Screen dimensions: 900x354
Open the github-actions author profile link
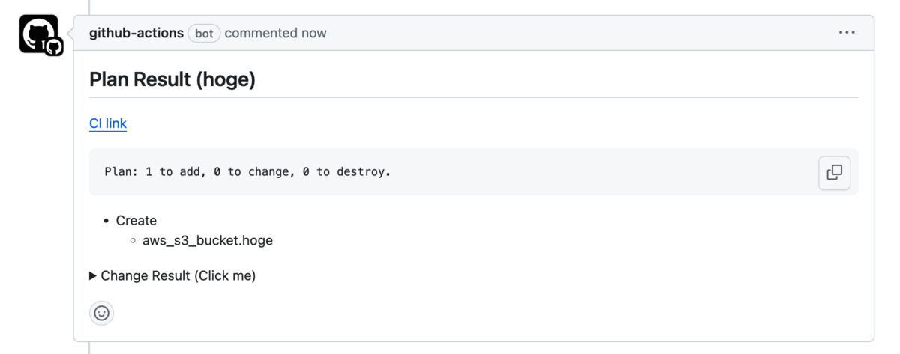(x=136, y=33)
